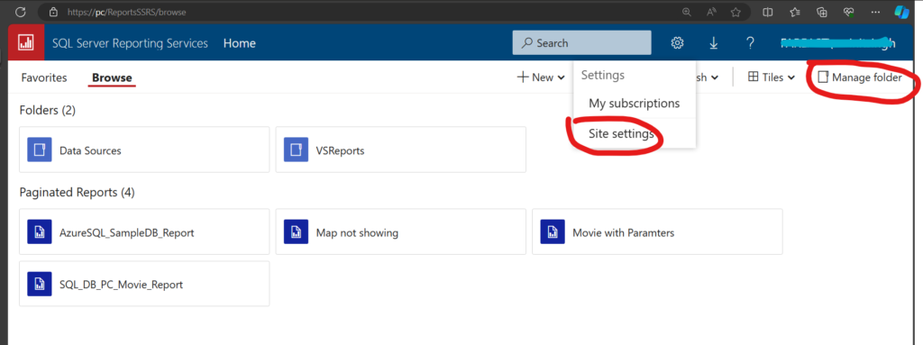Screen dimensions: 923x345
Task: Click the Data Sources folder icon
Action: (x=40, y=150)
